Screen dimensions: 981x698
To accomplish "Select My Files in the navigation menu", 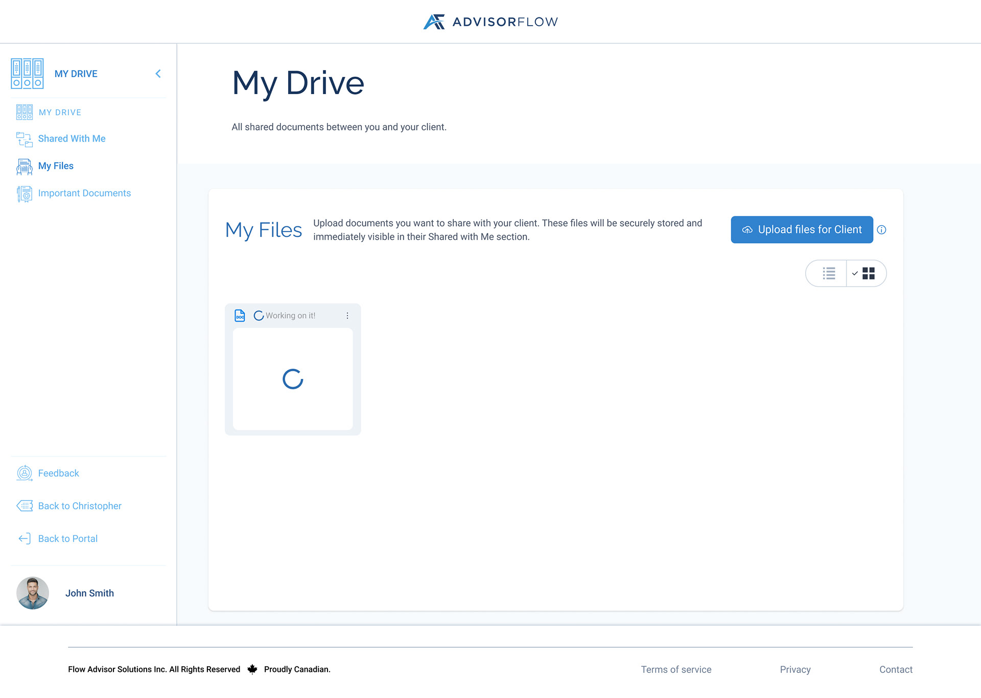I will tap(55, 166).
